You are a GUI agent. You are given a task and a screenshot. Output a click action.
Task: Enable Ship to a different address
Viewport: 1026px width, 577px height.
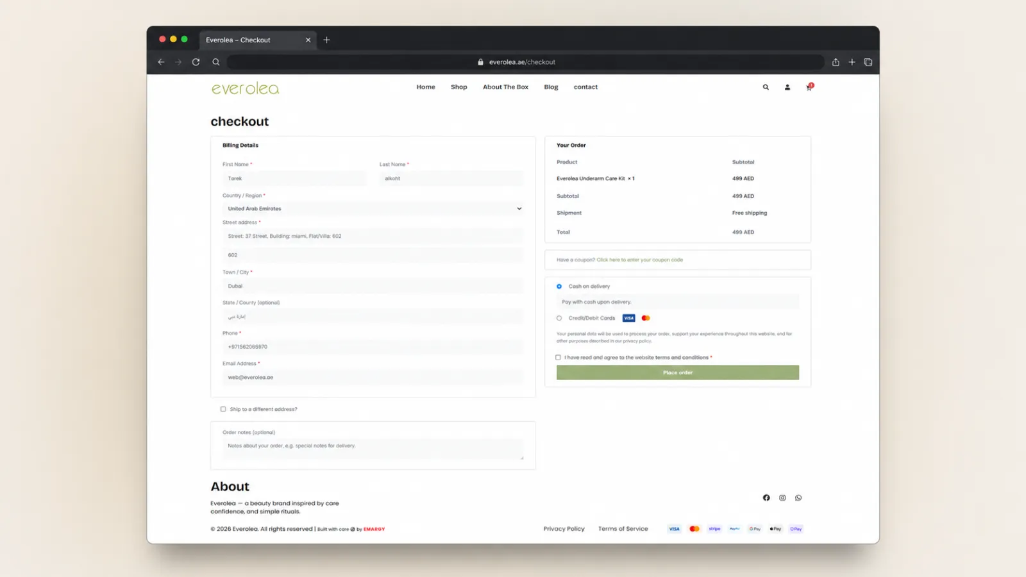(223, 409)
